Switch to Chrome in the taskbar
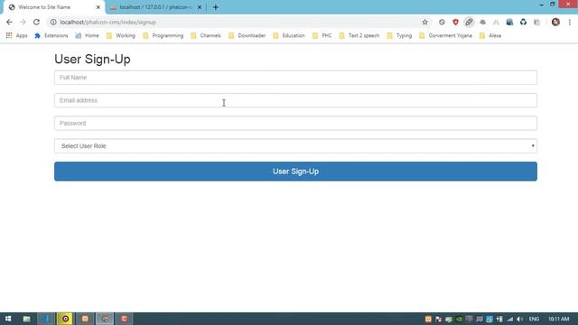 (105, 319)
